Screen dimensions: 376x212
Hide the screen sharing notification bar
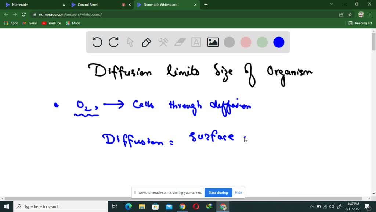238,192
